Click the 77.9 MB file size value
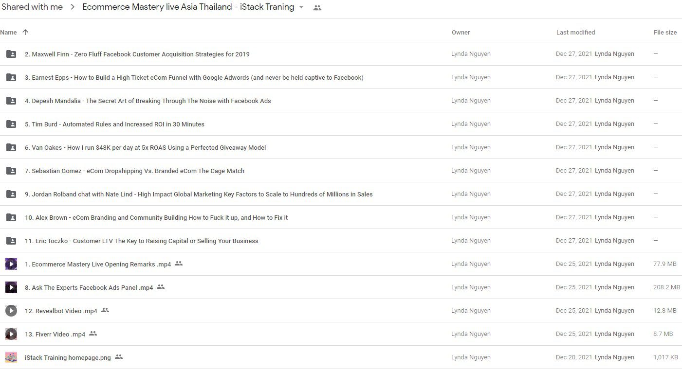 pos(665,264)
